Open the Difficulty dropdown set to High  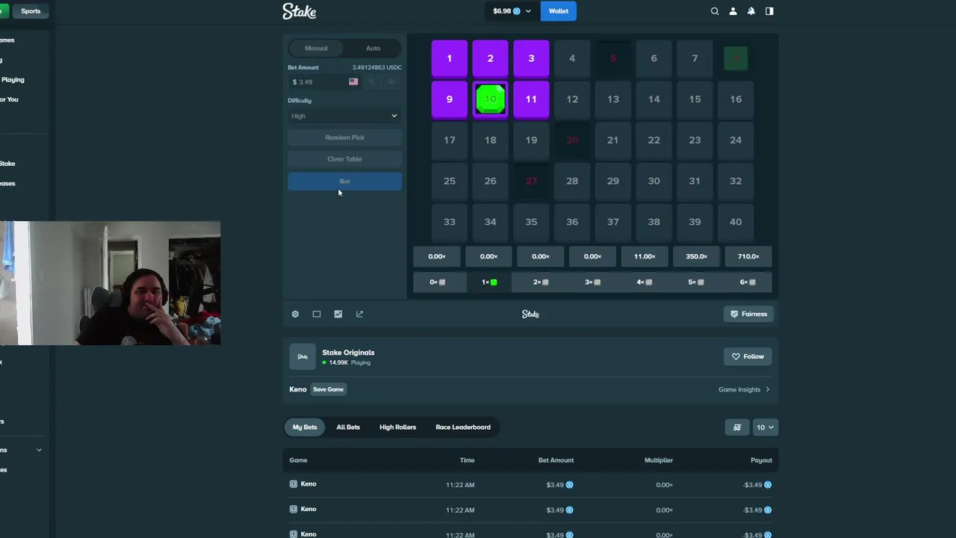(x=344, y=116)
